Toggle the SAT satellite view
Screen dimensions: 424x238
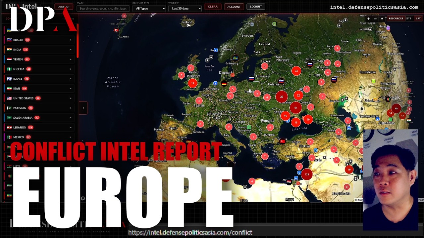418,19
